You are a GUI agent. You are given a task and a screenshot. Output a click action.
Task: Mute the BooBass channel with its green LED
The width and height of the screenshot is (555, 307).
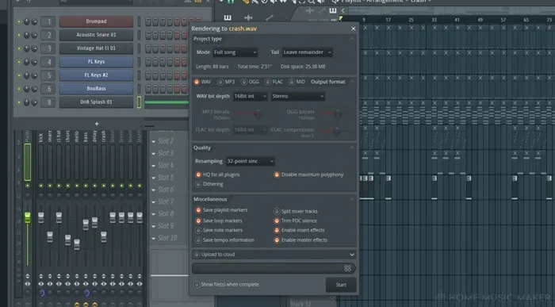click(x=19, y=89)
